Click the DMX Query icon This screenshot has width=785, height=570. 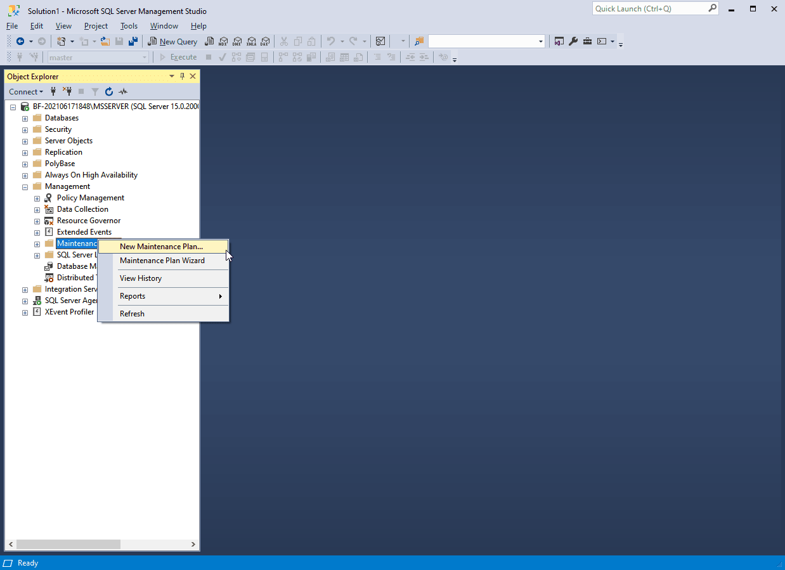tap(237, 41)
